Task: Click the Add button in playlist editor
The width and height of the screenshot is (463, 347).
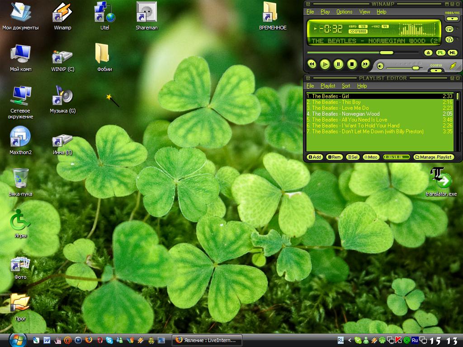Action: (x=315, y=157)
